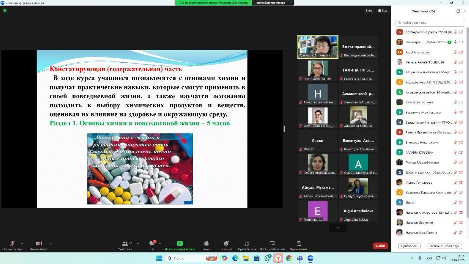469x264 pixels.
Task: Click the Найти участника search field
Action: (431, 23)
